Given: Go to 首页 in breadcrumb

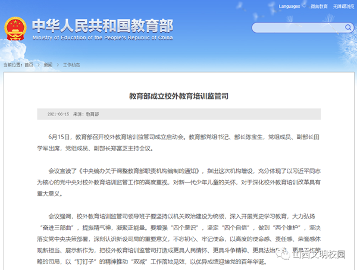Looking at the screenshot, I should pos(29,64).
